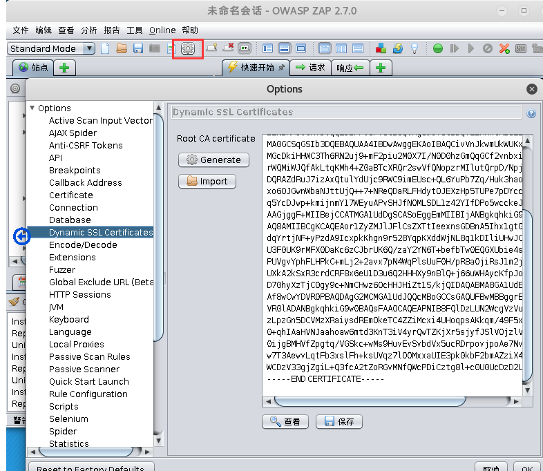The width and height of the screenshot is (543, 471).
Task: Click the 取消 button in Options
Action: pyautogui.click(x=491, y=467)
